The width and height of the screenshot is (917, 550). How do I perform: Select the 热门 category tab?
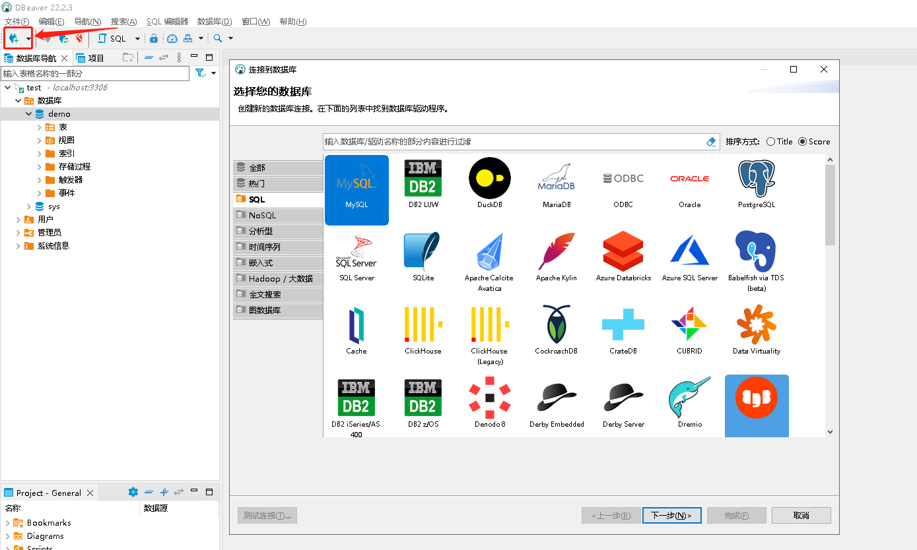click(278, 183)
